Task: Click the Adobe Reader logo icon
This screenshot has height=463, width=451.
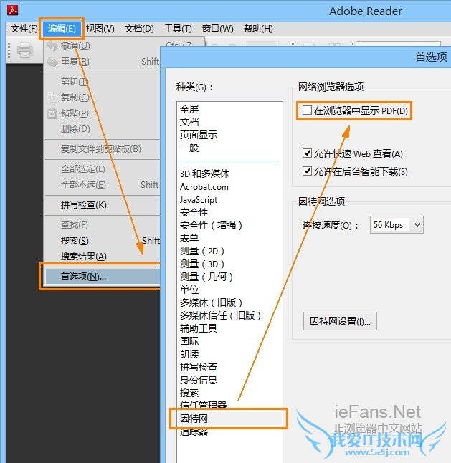Action: click(12, 10)
